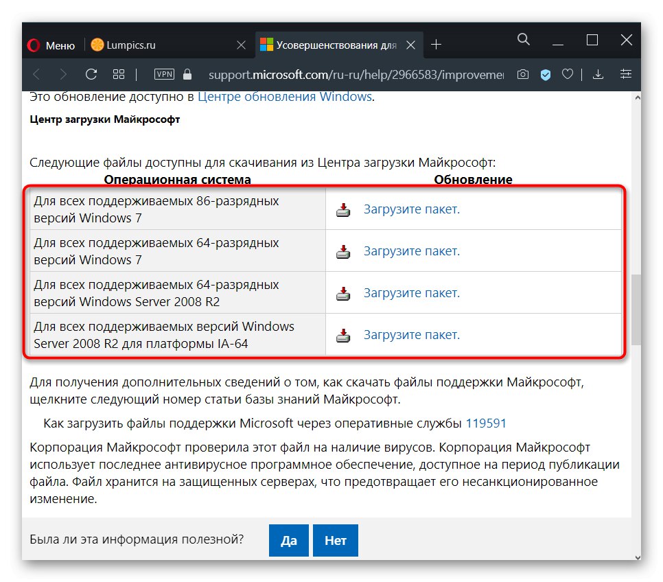Open the downloads panel icon
This screenshot has height=582, width=663.
coord(598,74)
